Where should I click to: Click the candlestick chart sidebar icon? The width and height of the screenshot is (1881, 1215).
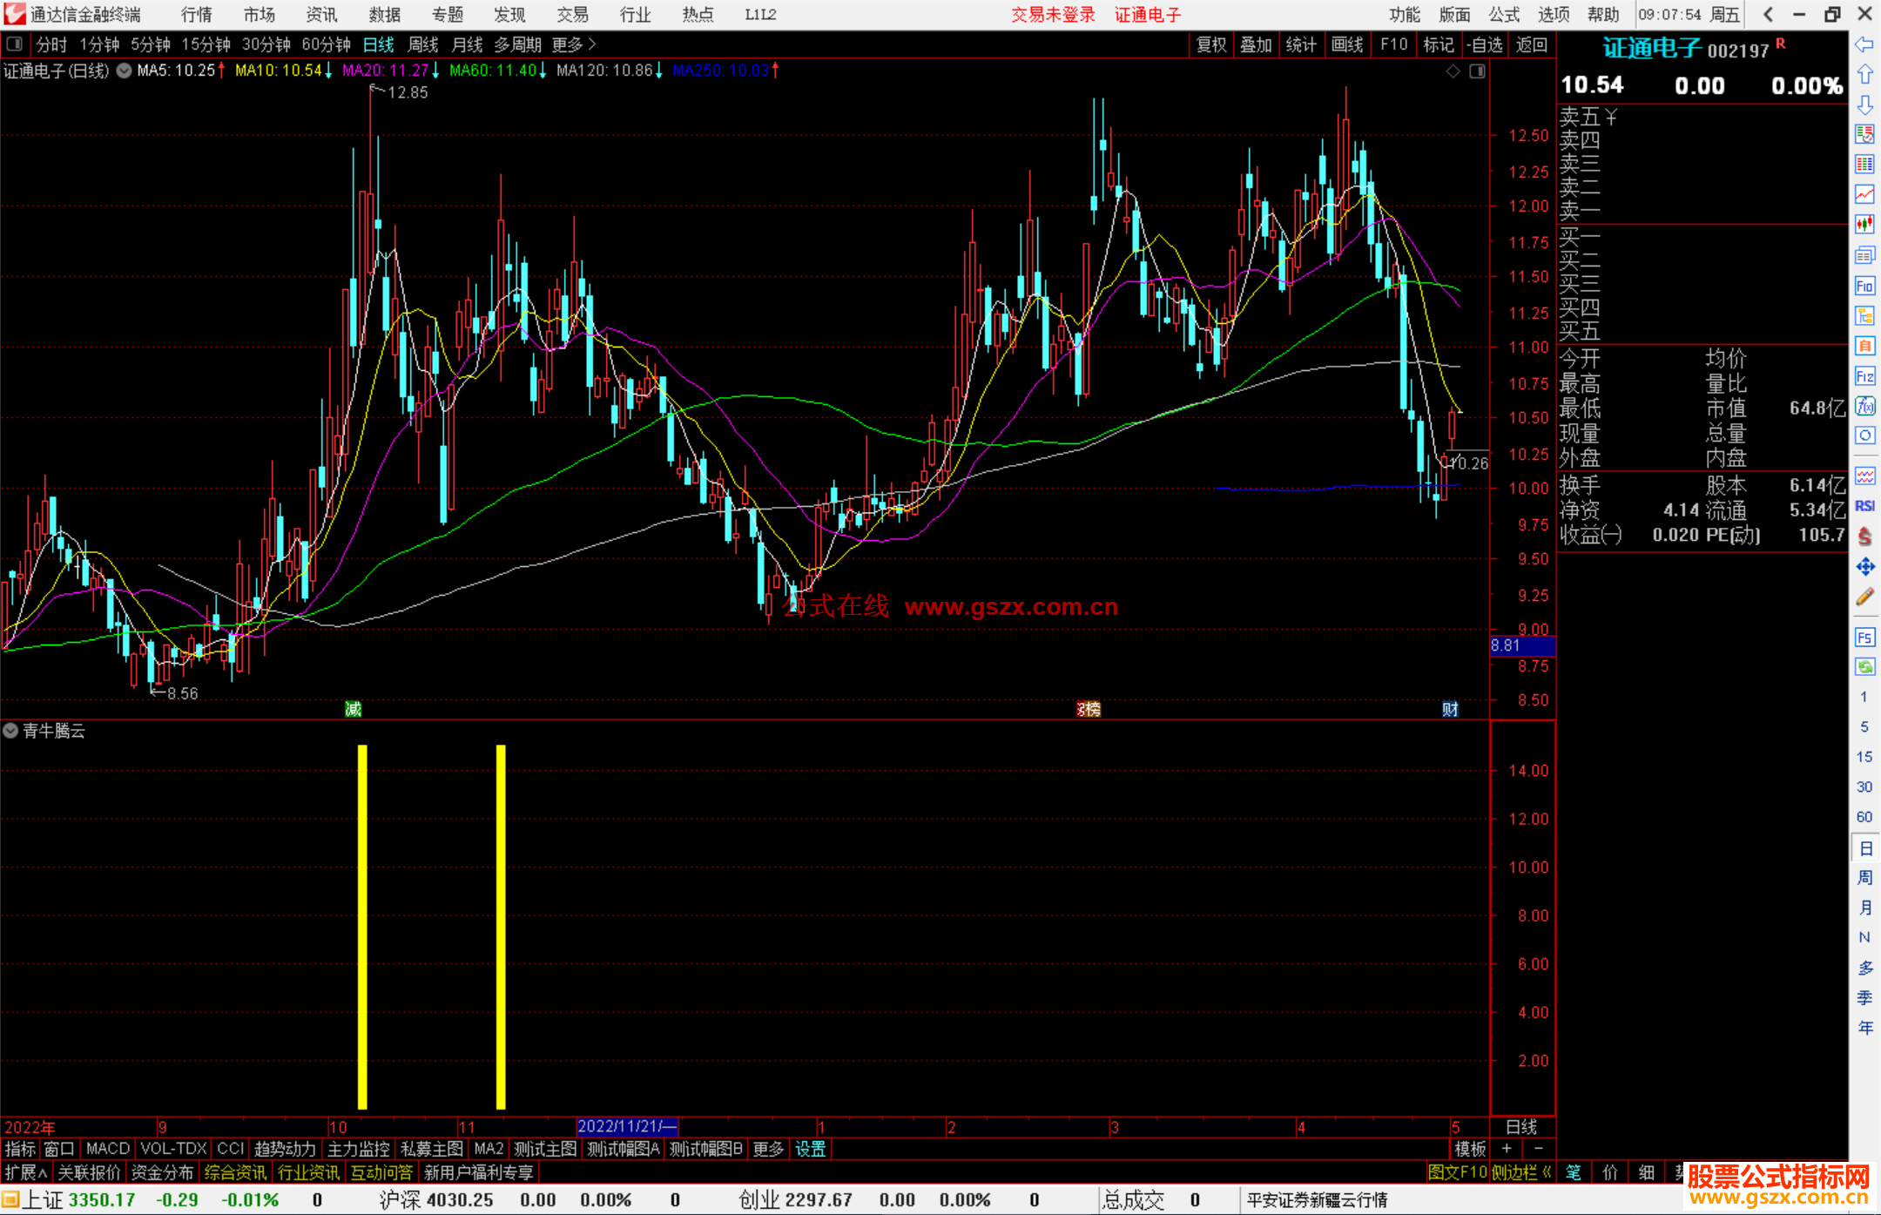[1864, 224]
